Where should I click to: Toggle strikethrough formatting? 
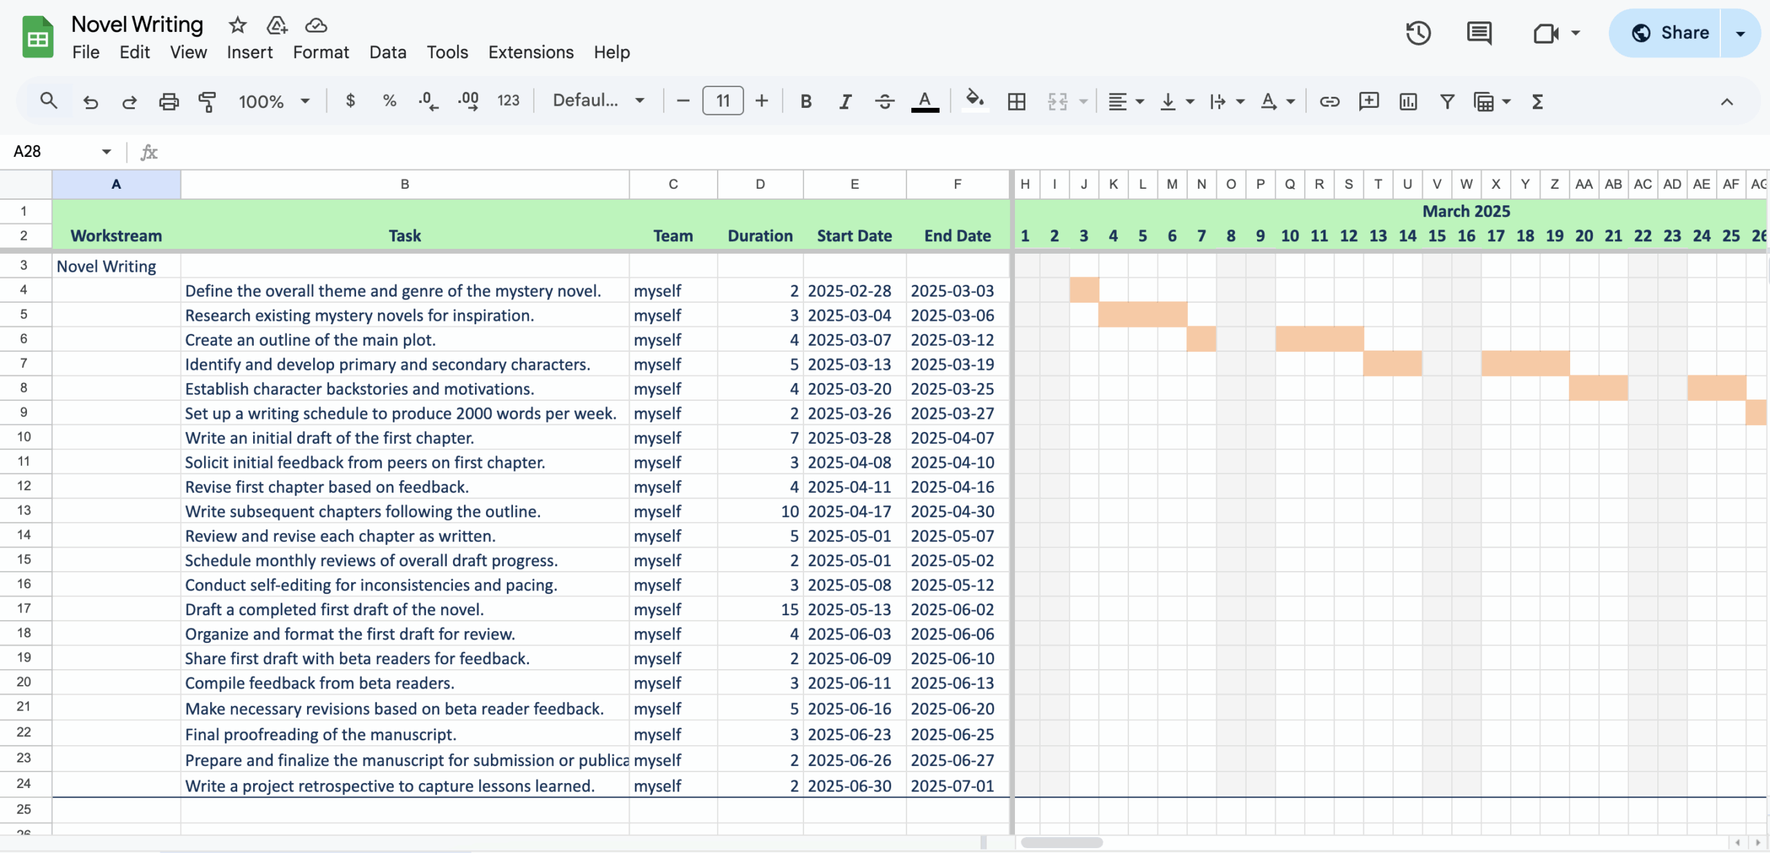[884, 101]
